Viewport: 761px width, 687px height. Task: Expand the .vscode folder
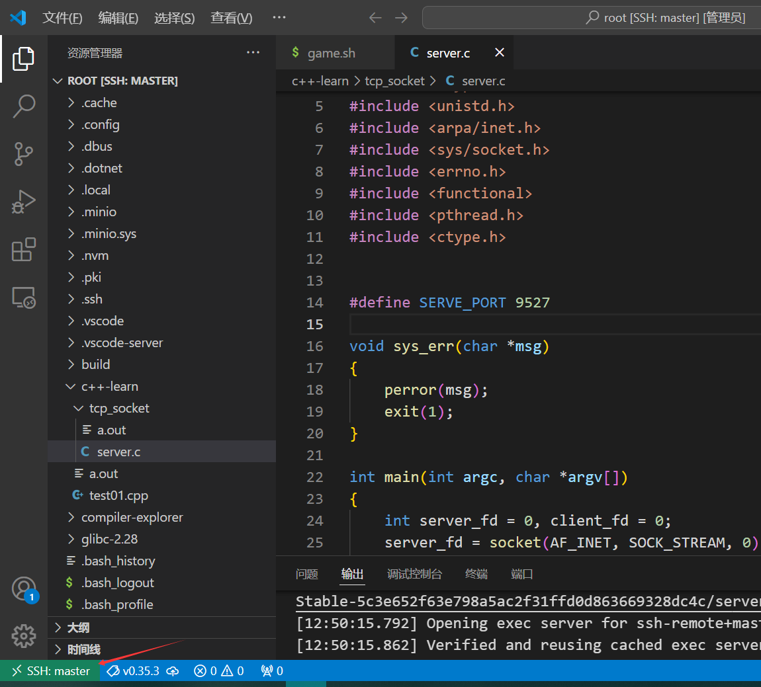point(161,321)
